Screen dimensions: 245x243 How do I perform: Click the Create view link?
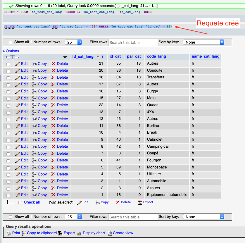pyautogui.click(x=123, y=233)
